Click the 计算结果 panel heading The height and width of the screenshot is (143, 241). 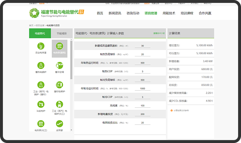point(175,33)
